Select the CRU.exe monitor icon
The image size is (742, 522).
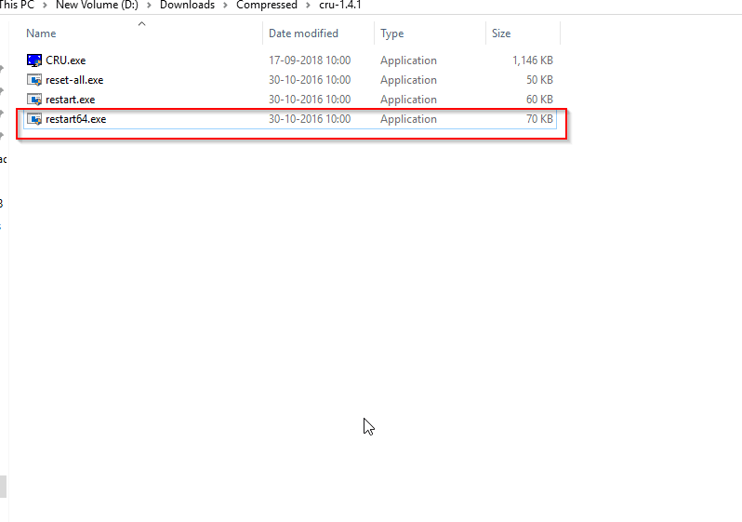(34, 60)
